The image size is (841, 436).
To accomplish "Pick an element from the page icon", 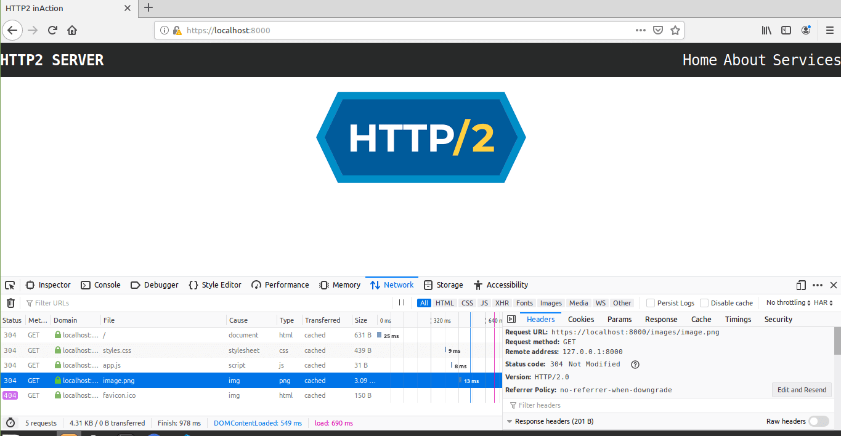I will [x=10, y=285].
